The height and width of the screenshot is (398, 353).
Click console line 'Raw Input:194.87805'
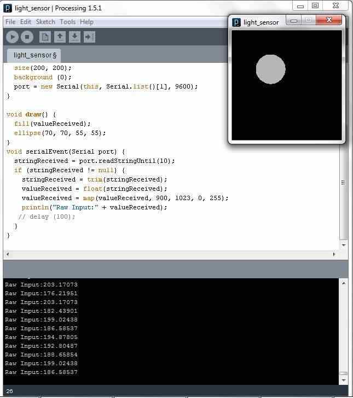41,337
